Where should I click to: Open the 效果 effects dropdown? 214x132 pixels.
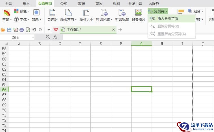pos(36,15)
